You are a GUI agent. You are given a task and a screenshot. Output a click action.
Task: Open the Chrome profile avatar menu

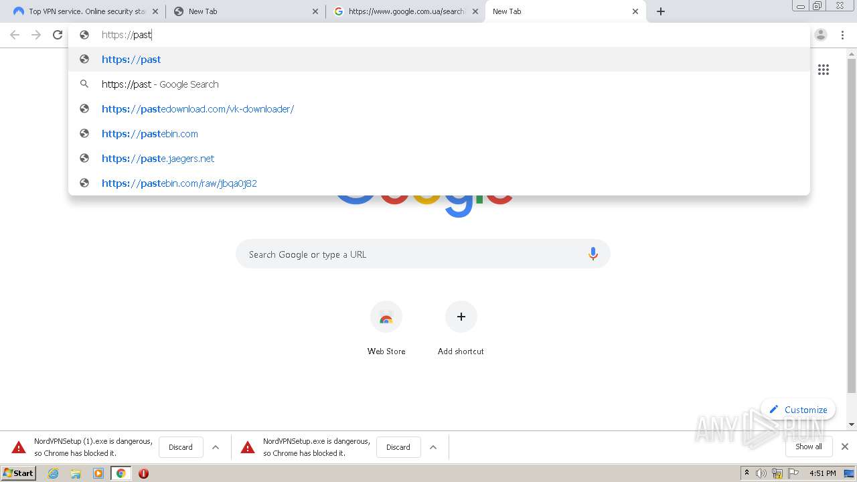821,35
